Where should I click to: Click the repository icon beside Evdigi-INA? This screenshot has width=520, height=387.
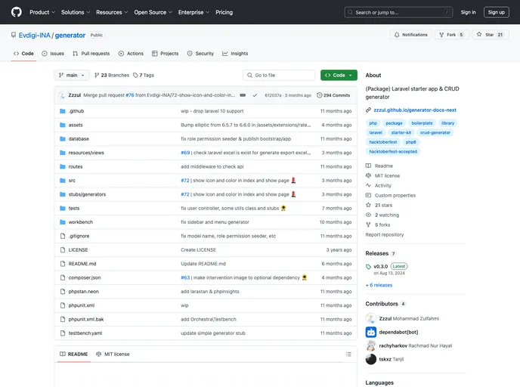14,35
